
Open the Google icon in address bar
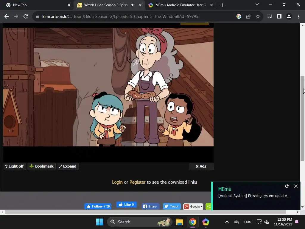(239, 17)
